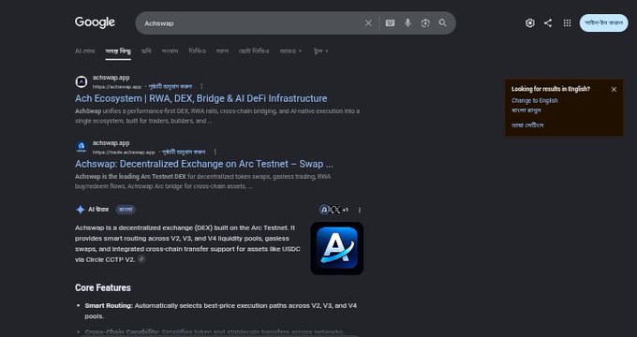This screenshot has width=637, height=337.
Task: Submit search using the magnifier icon
Action: (x=443, y=23)
